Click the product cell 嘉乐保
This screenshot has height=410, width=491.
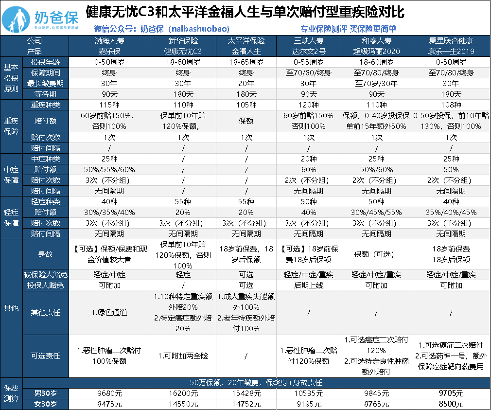pyautogui.click(x=109, y=52)
